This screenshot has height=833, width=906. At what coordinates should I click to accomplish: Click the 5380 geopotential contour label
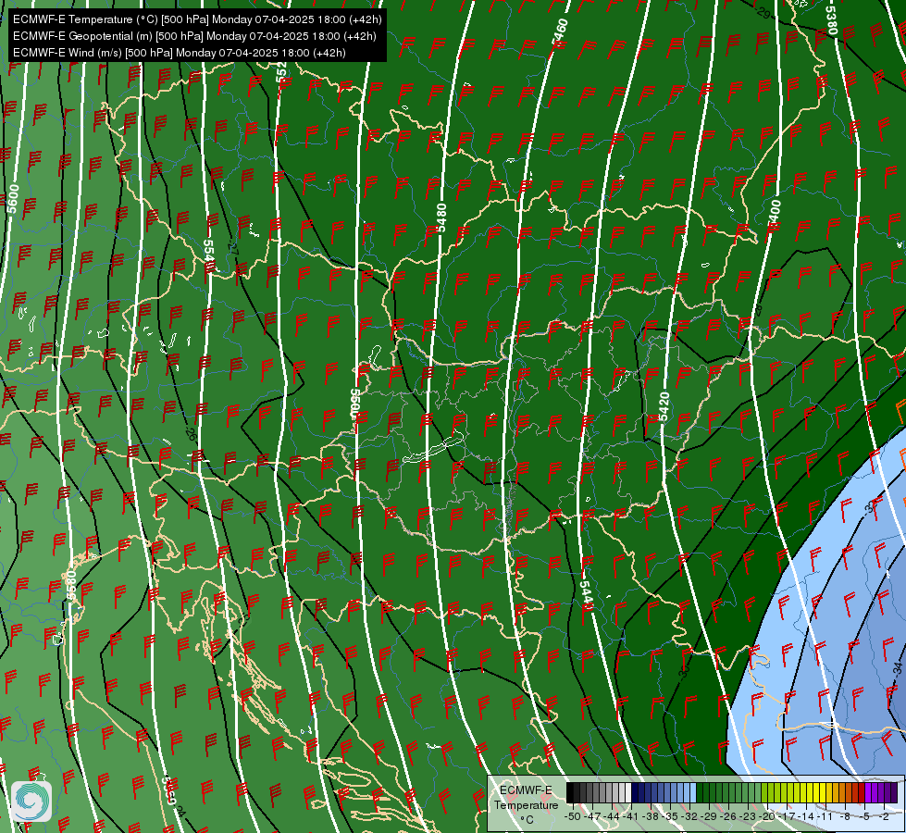click(x=831, y=20)
